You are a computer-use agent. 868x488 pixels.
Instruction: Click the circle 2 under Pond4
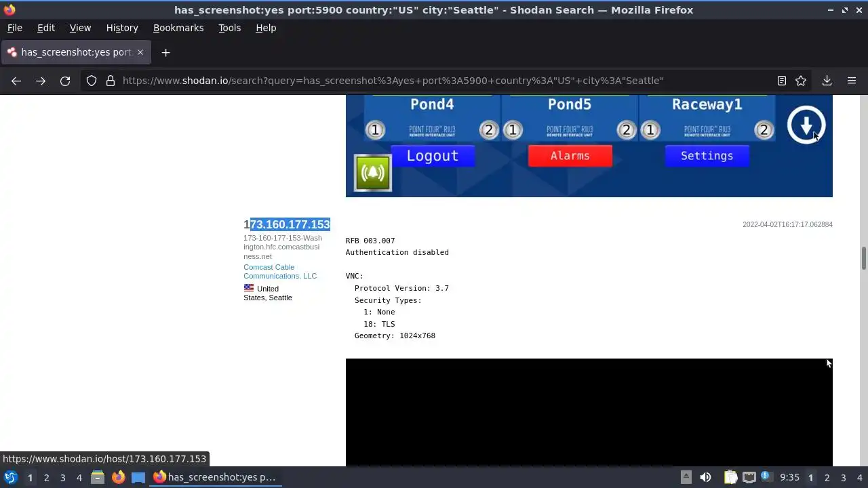[489, 129]
